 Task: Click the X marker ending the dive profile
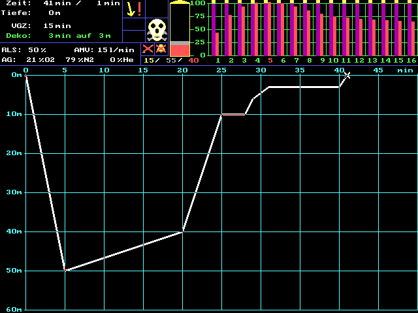point(347,76)
